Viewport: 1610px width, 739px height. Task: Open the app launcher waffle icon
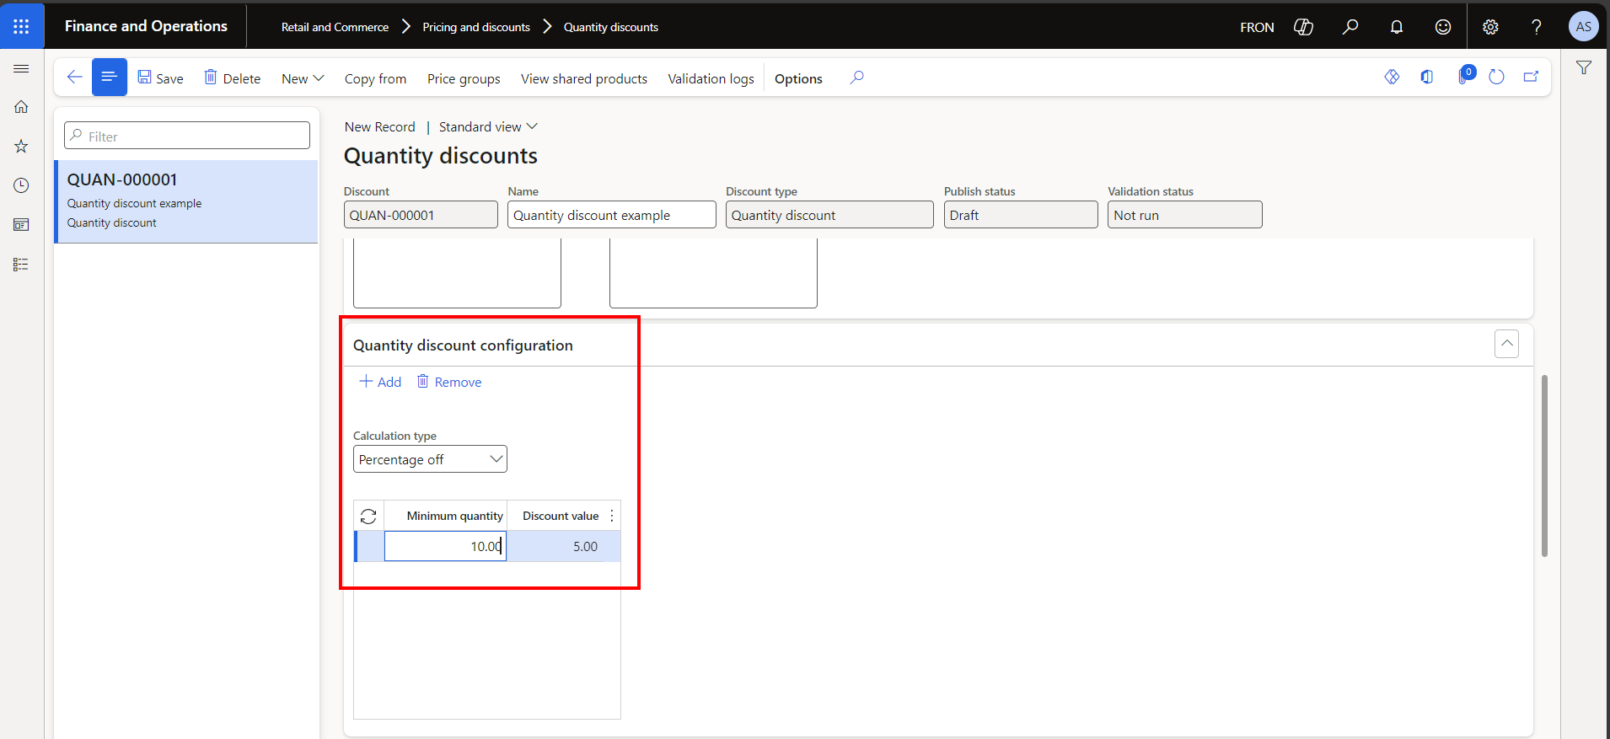click(x=22, y=26)
